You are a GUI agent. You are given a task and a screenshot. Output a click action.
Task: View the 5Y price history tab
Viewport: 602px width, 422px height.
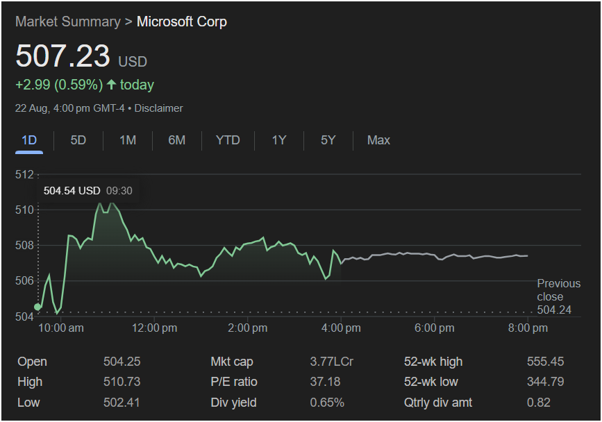(328, 140)
